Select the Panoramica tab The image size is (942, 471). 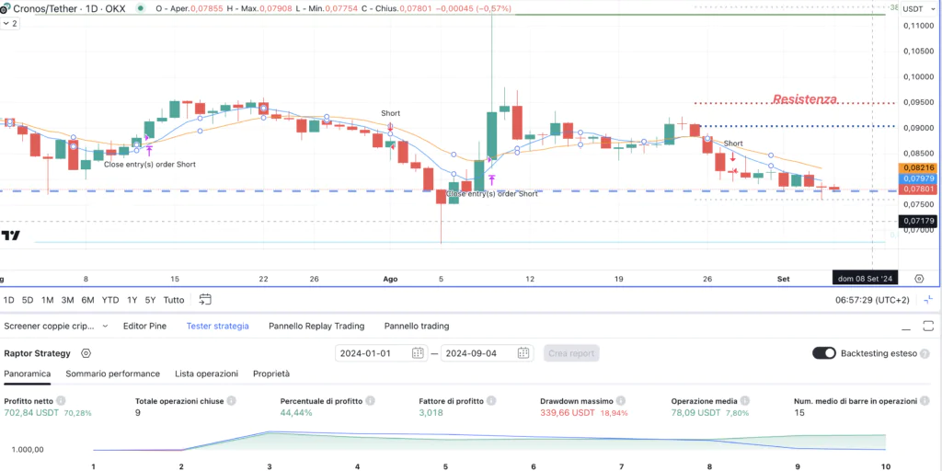pos(28,373)
